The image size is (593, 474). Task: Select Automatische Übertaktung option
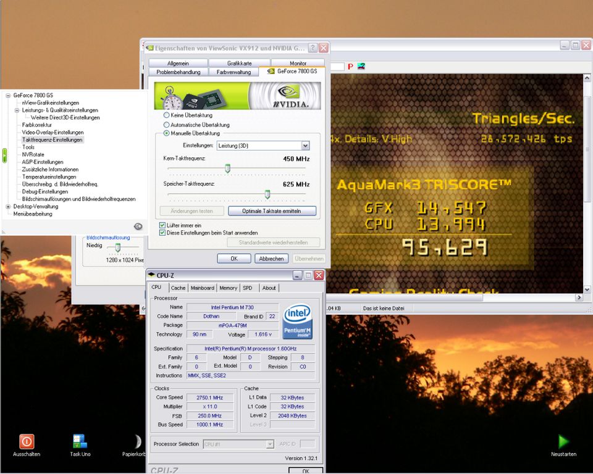(x=166, y=124)
